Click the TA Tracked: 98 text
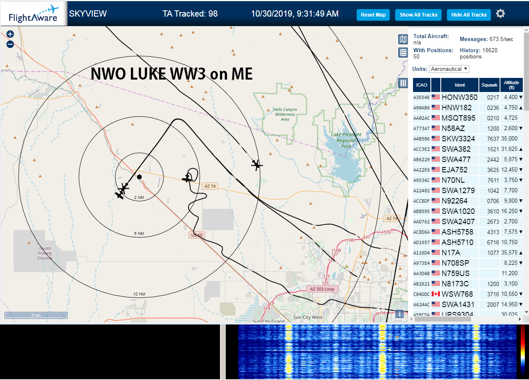Image resolution: width=529 pixels, height=380 pixels. (x=190, y=14)
